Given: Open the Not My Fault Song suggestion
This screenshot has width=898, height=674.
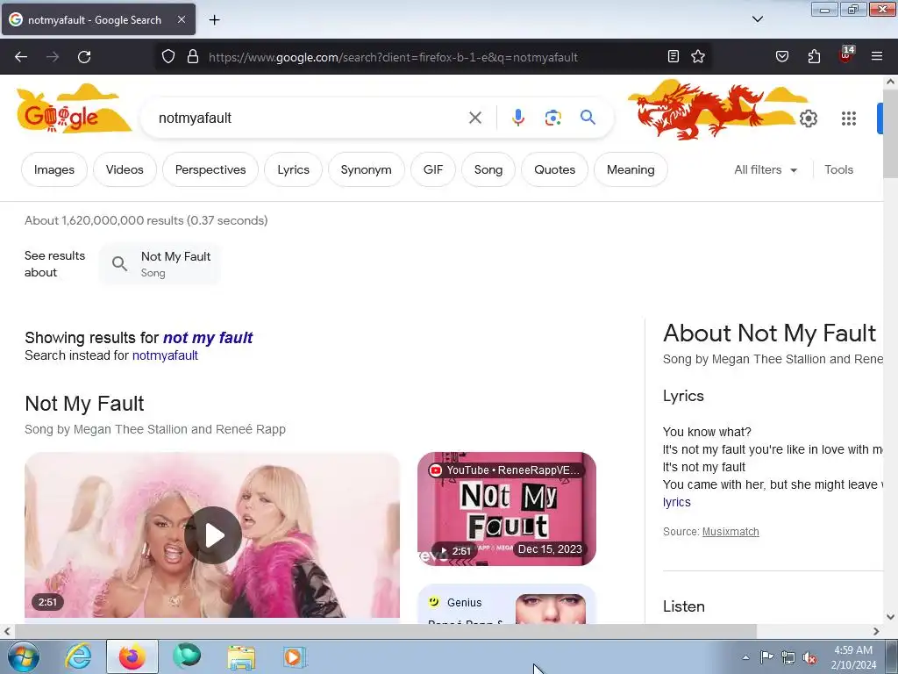Looking at the screenshot, I should (x=160, y=264).
